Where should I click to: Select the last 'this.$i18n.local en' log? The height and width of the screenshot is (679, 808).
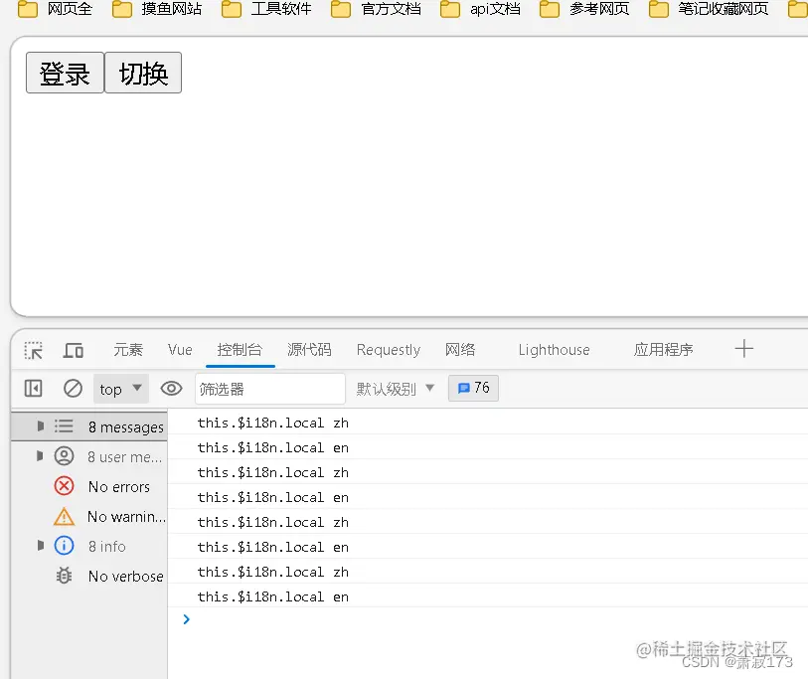tap(273, 596)
